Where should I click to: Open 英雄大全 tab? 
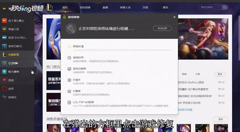point(125,7)
